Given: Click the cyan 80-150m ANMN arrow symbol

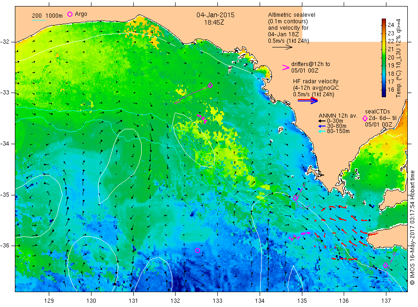Looking at the screenshot, I should click(322, 131).
